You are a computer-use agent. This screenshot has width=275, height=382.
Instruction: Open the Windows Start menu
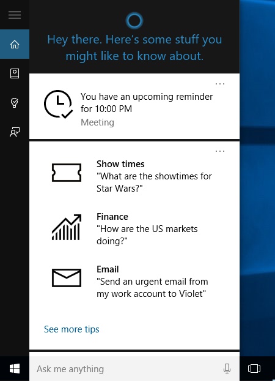pos(15,369)
